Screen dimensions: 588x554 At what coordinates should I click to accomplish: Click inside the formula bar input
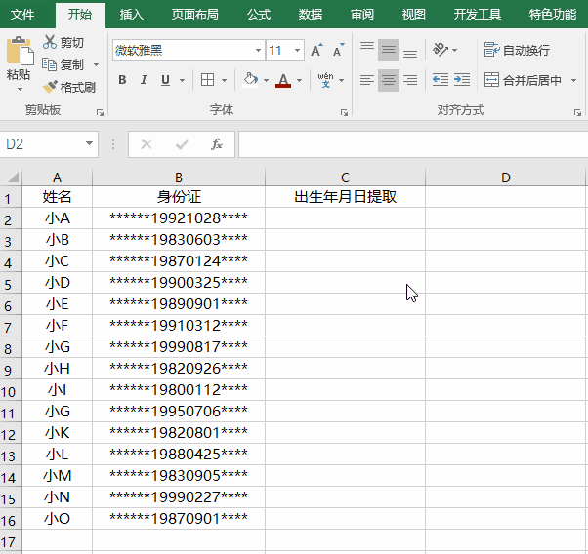(x=413, y=144)
